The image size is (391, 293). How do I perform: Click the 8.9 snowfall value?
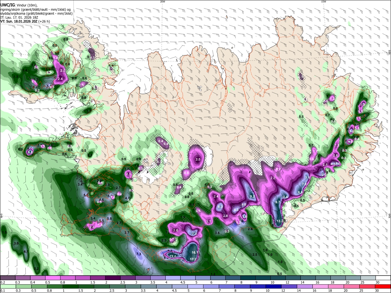tap(300, 192)
